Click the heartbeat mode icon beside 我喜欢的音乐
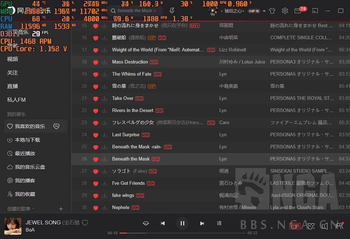The height and width of the screenshot is (239, 350). 56,126
